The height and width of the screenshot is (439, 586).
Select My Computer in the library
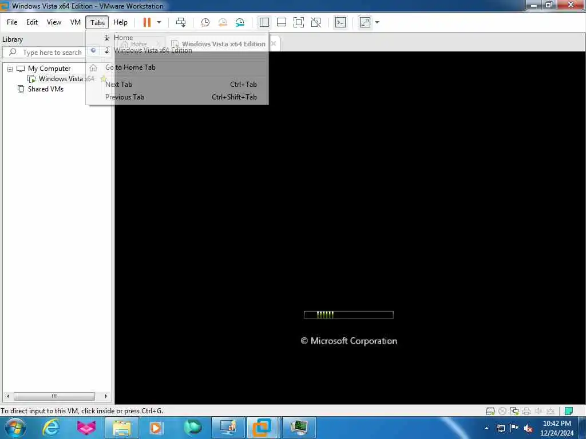coord(49,69)
